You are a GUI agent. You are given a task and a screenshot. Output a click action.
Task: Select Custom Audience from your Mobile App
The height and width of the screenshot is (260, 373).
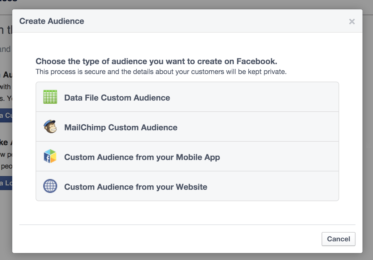click(142, 157)
